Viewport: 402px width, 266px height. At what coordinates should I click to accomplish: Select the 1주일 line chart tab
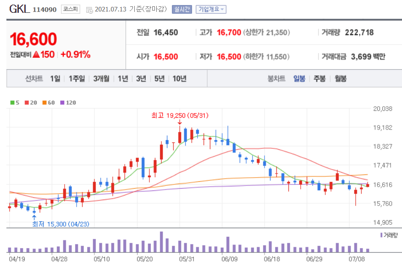click(x=77, y=79)
